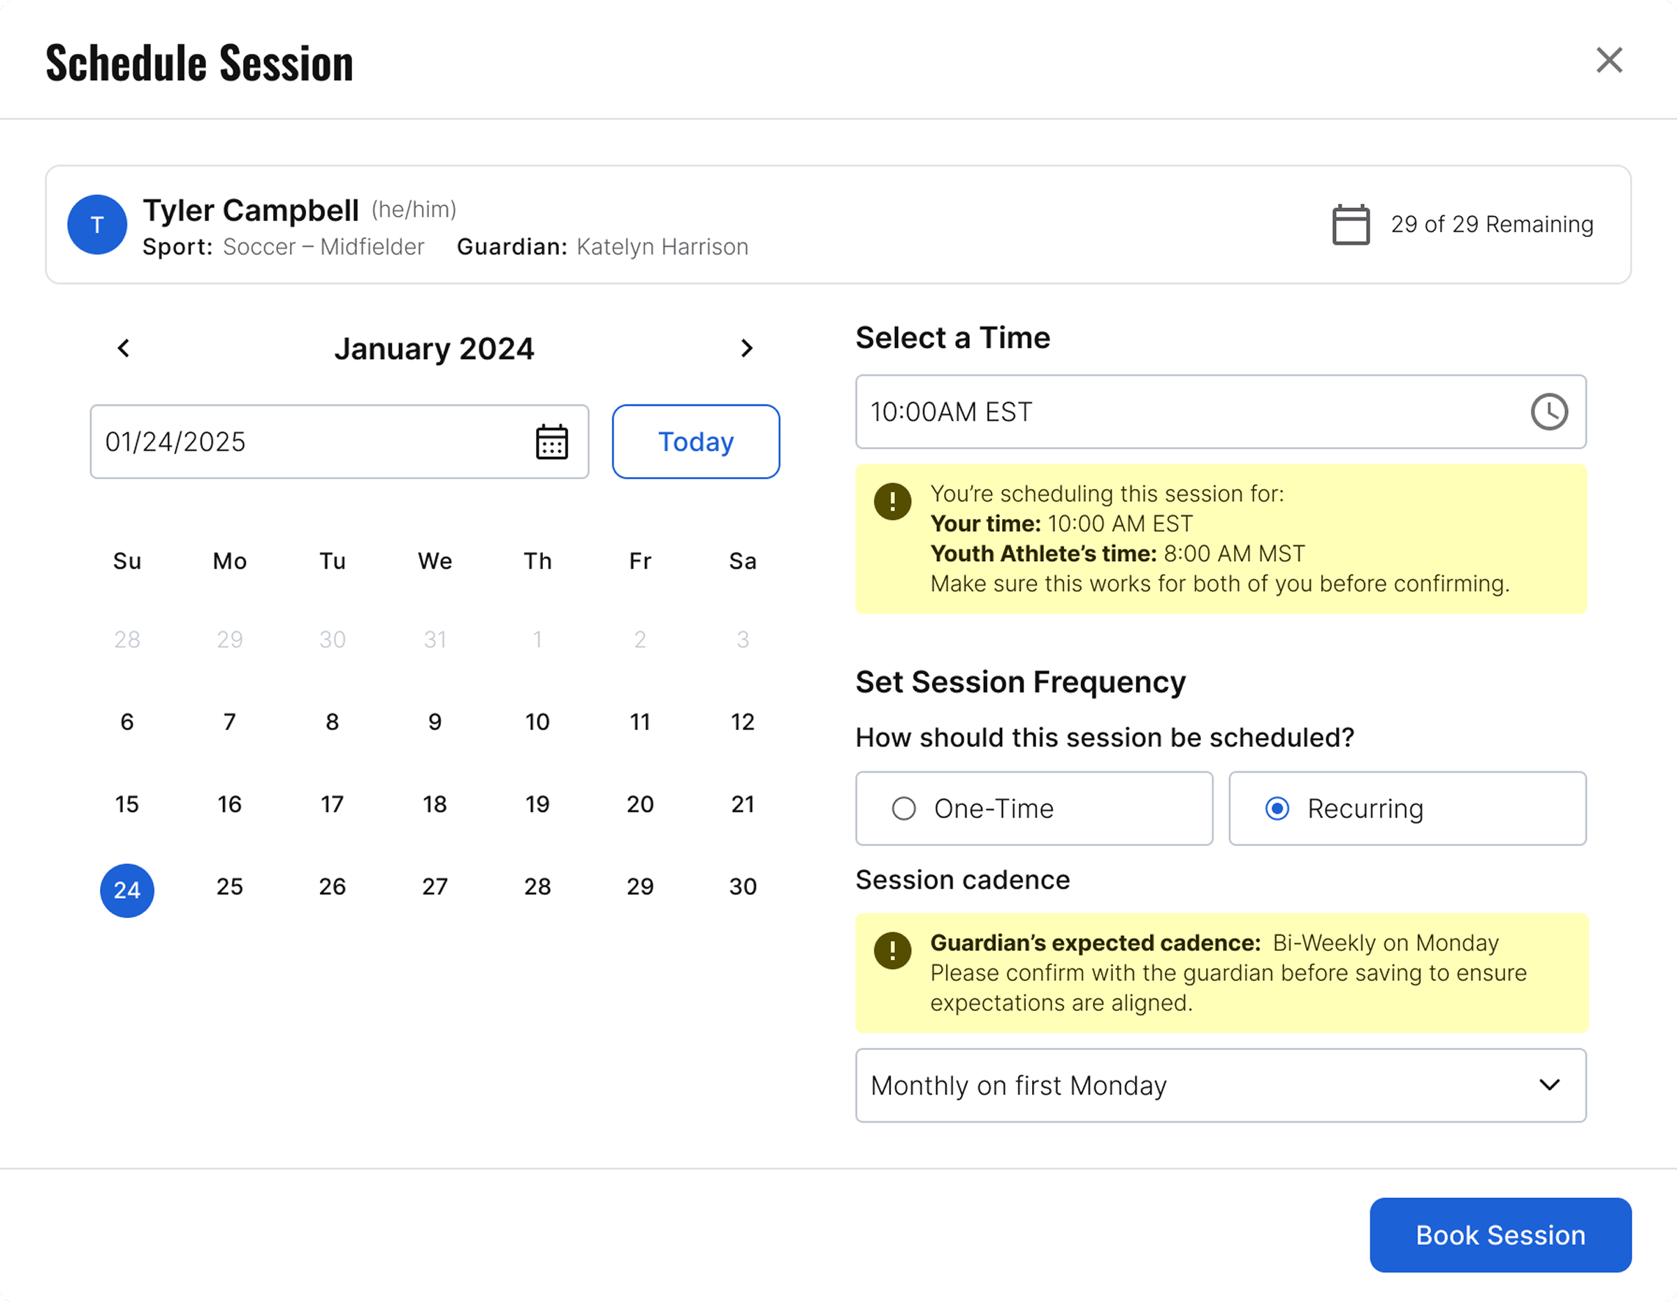Click the sessions remaining calendar icon

(1351, 224)
